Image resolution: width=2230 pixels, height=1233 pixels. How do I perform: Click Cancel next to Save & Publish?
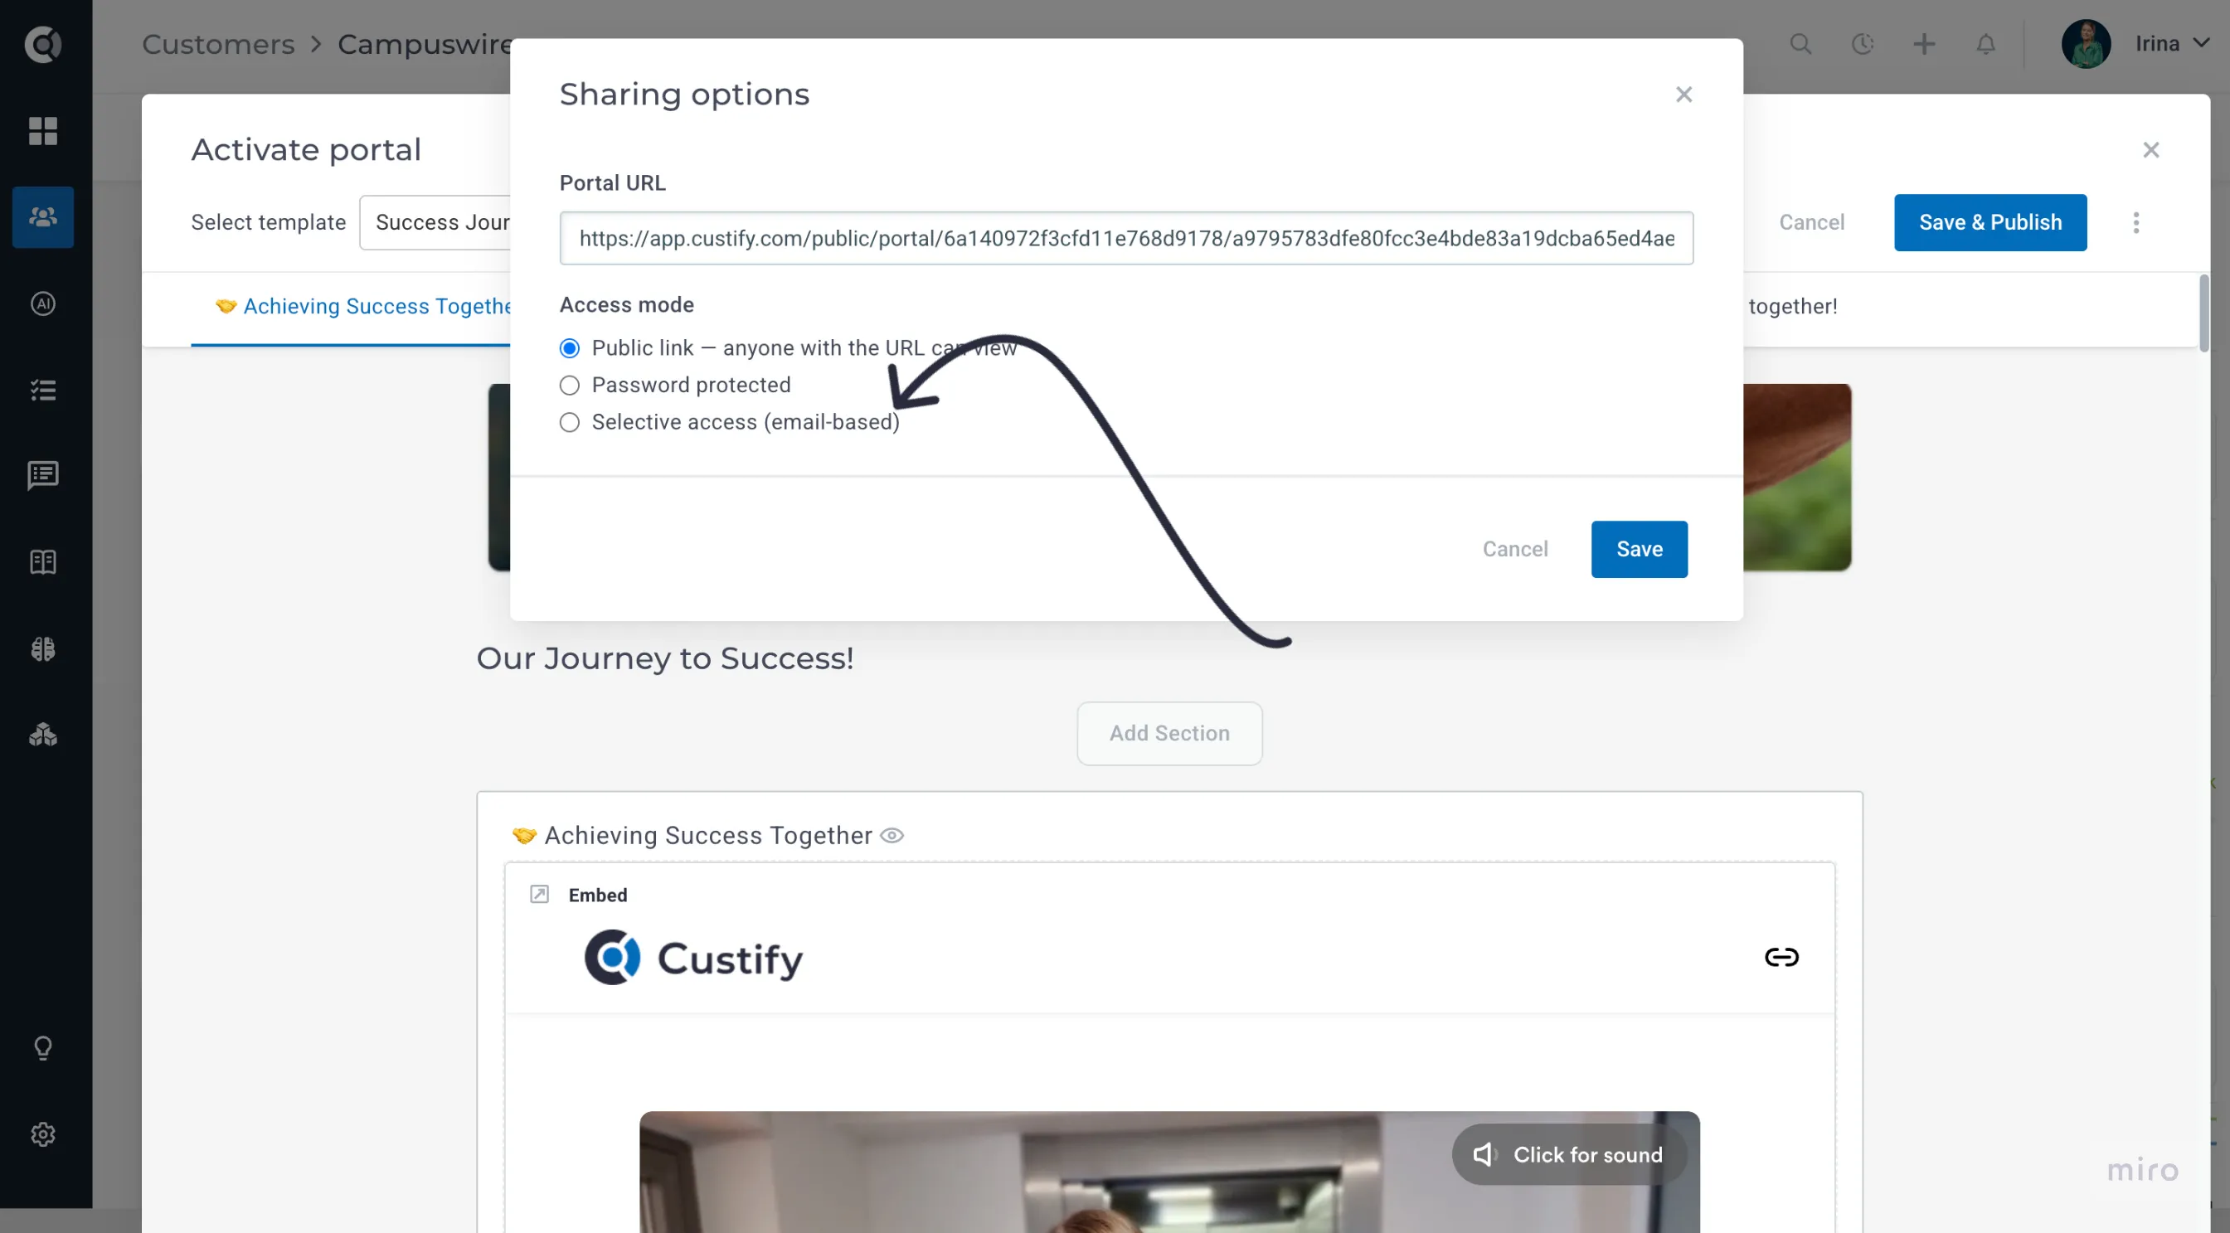pos(1811,222)
